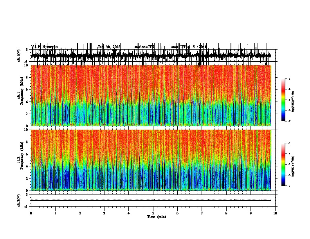Click the '-7' tick on ch.1 colorbar
This screenshot has height=239, width=310.
coord(289,121)
